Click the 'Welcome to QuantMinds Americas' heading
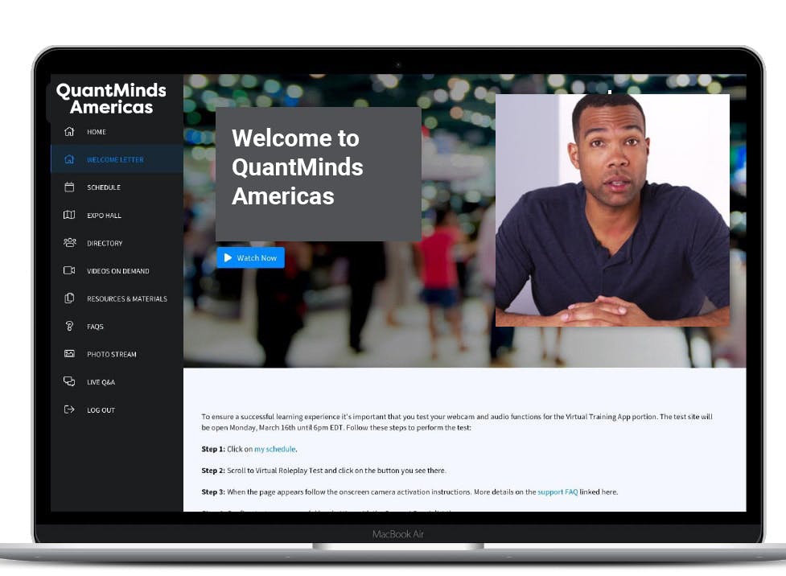This screenshot has height=576, width=786. (297, 167)
